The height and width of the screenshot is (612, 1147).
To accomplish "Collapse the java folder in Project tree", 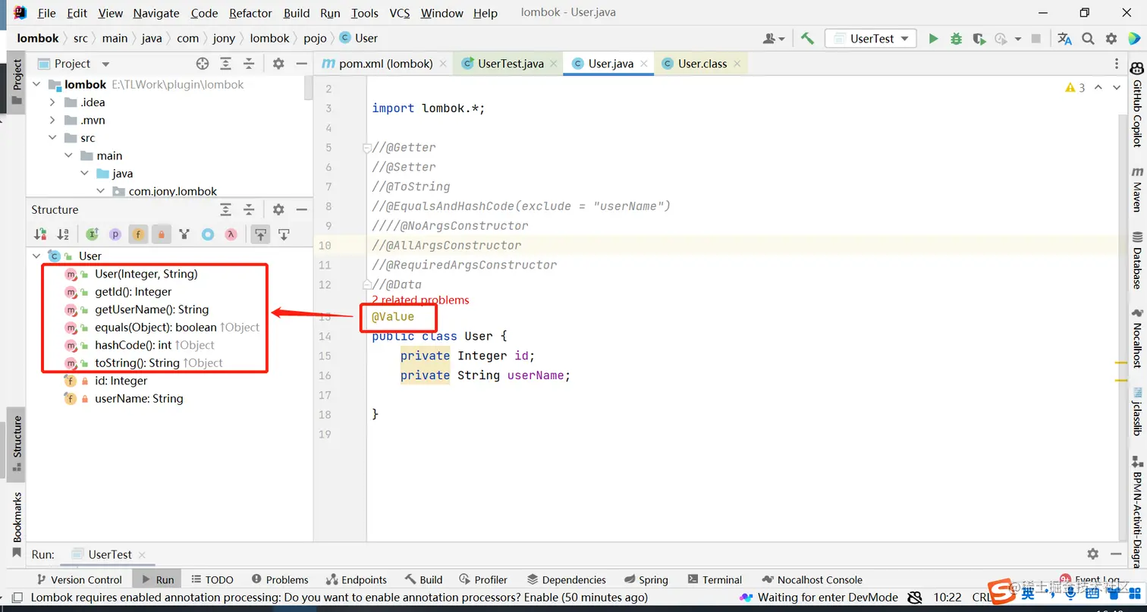I will [84, 174].
